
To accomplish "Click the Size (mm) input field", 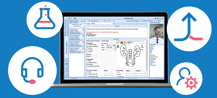I will (109, 43).
